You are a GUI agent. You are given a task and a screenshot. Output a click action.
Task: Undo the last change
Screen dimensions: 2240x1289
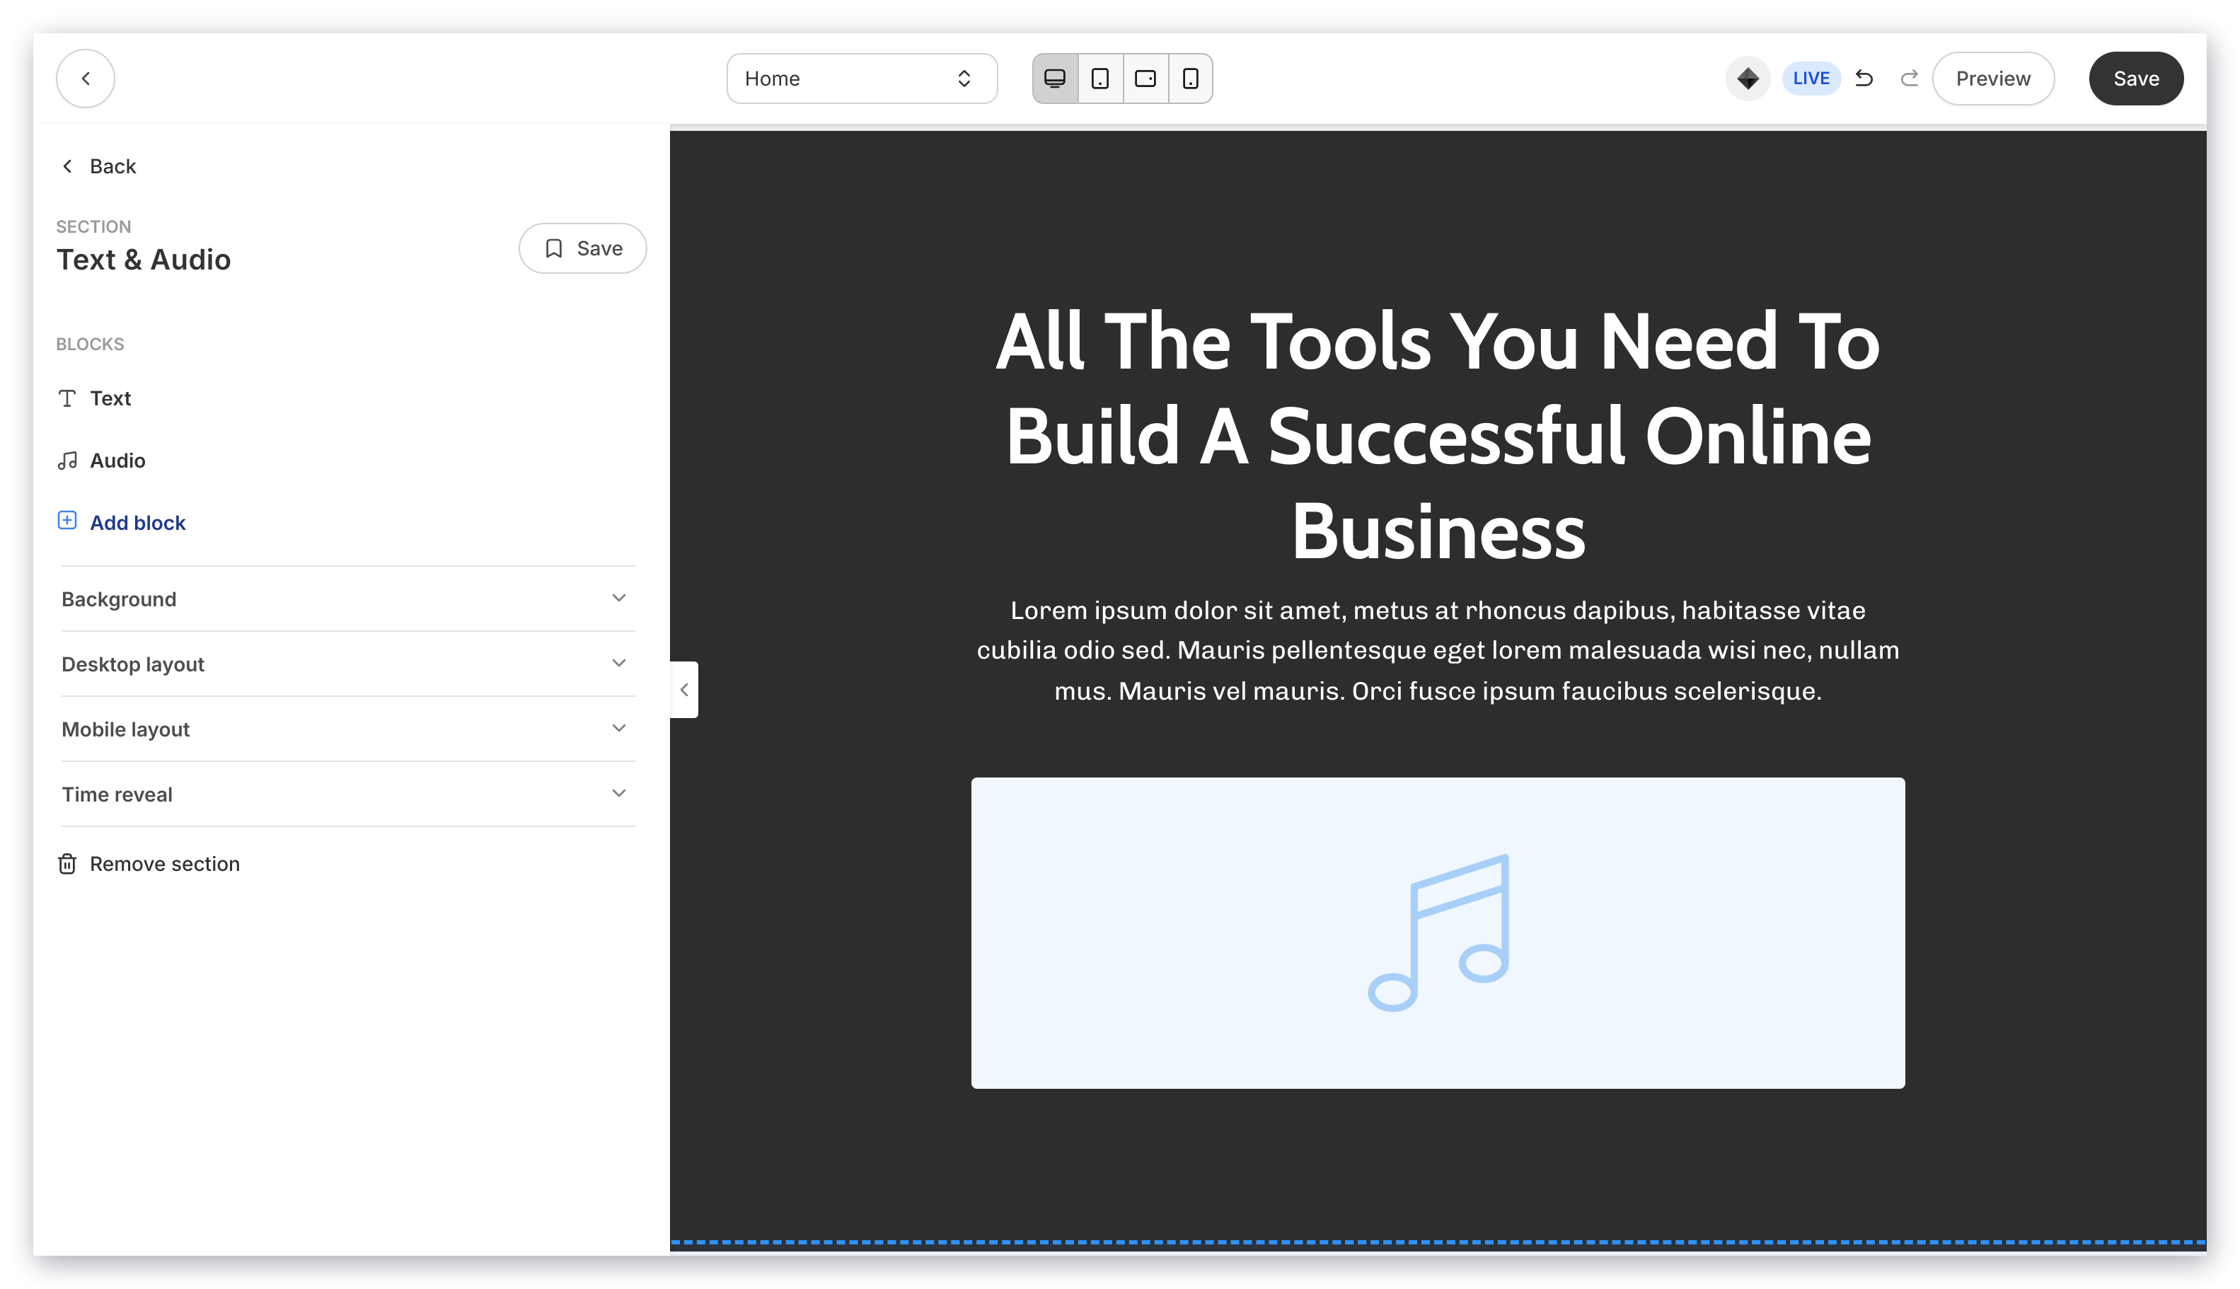(1863, 78)
